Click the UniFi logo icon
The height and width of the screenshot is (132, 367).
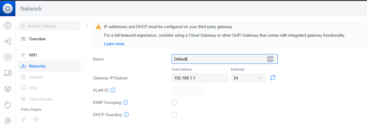[x=8, y=9]
